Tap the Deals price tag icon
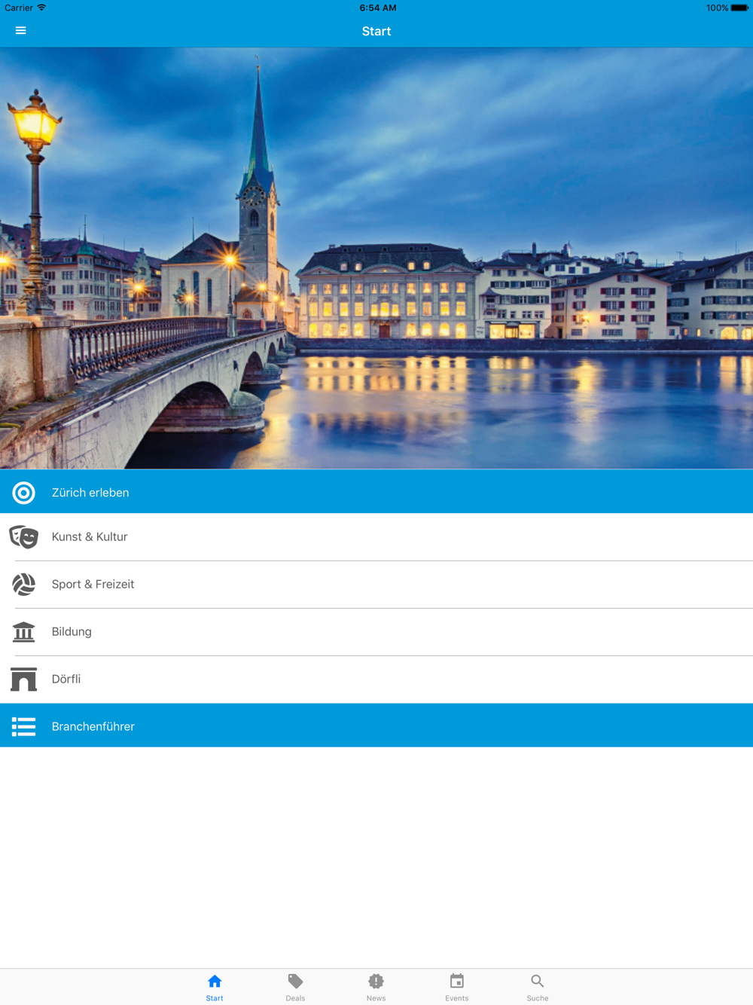This screenshot has width=753, height=1005. point(295,981)
